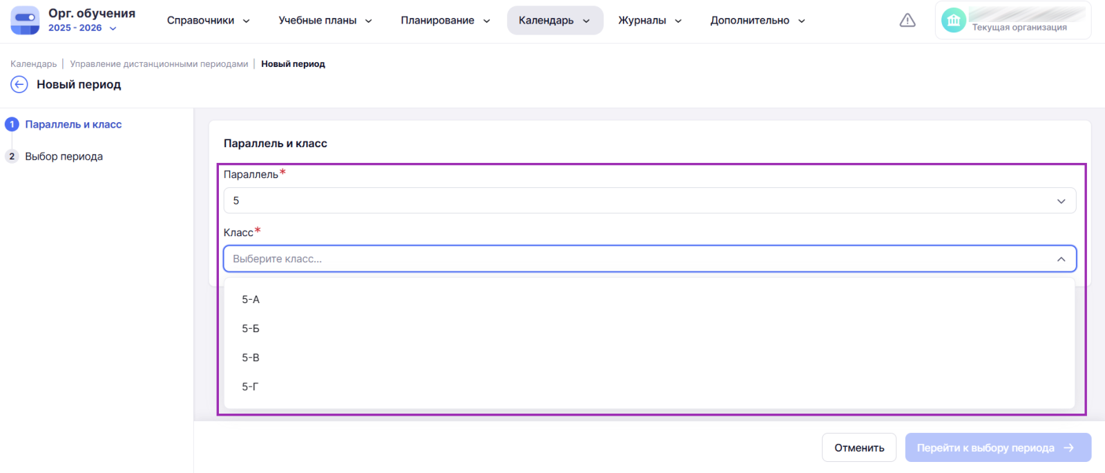Open the Журналы menu
The width and height of the screenshot is (1105, 473).
point(650,21)
